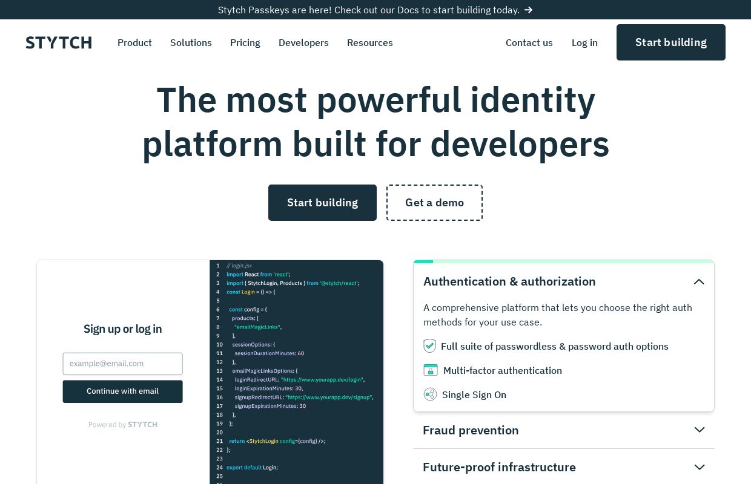Click the Authentication & authorization heading
751x484 pixels.
point(509,281)
